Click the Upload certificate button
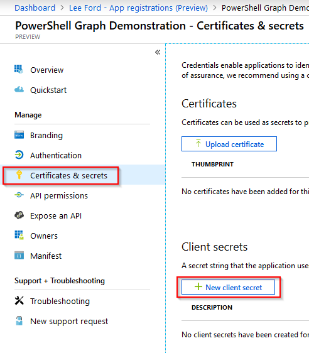309x353 pixels. tap(229, 144)
